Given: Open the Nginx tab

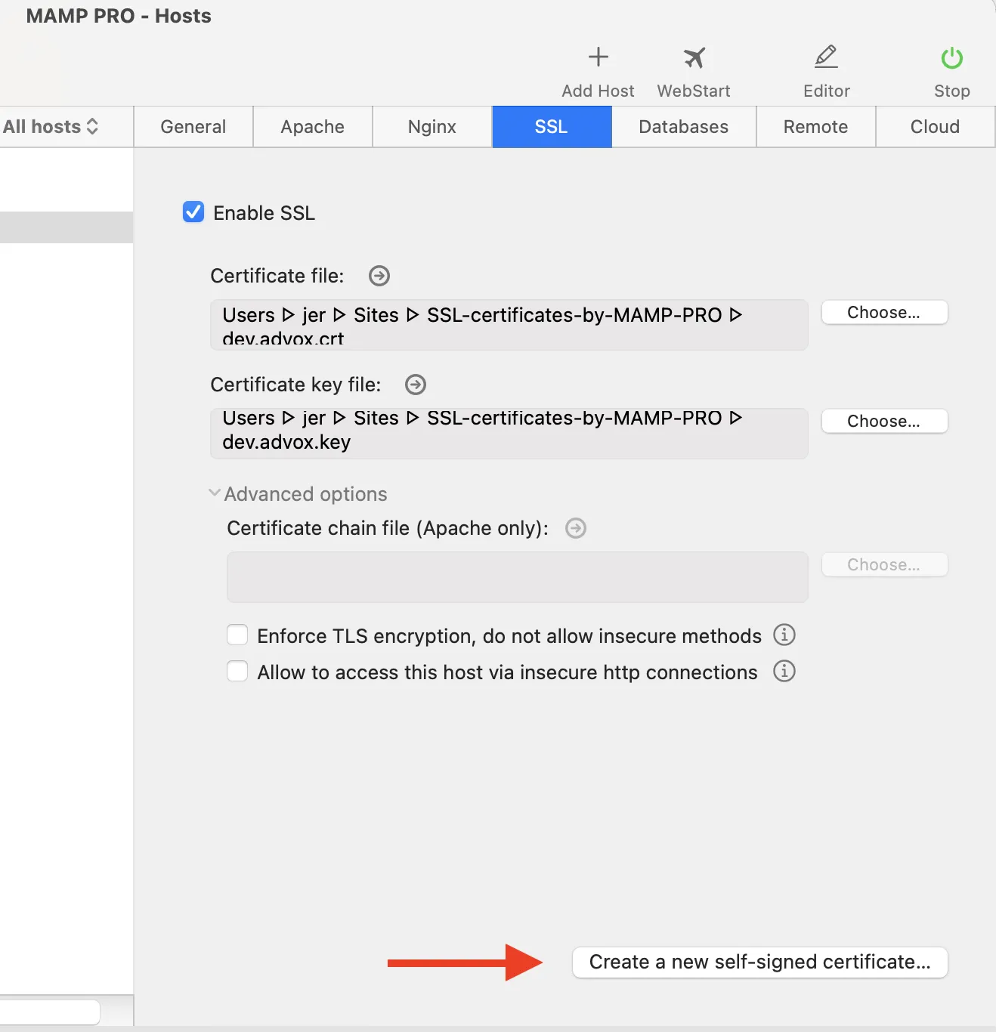Looking at the screenshot, I should click(x=432, y=127).
